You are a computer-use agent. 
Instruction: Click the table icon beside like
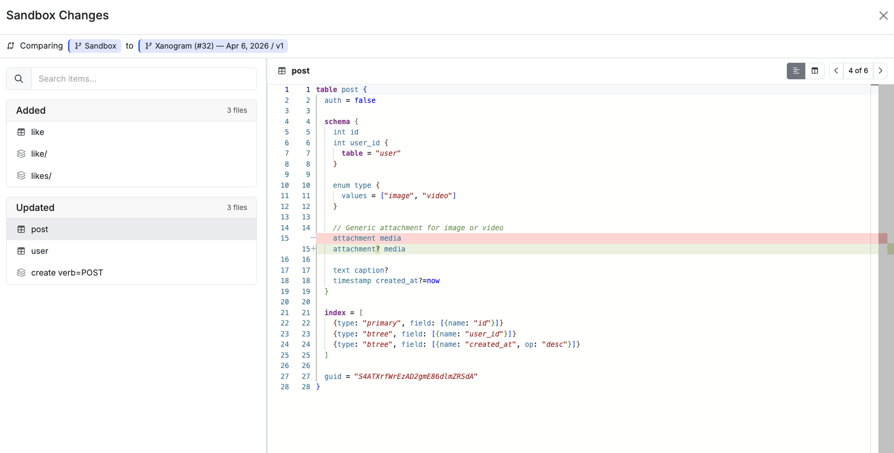pos(21,132)
